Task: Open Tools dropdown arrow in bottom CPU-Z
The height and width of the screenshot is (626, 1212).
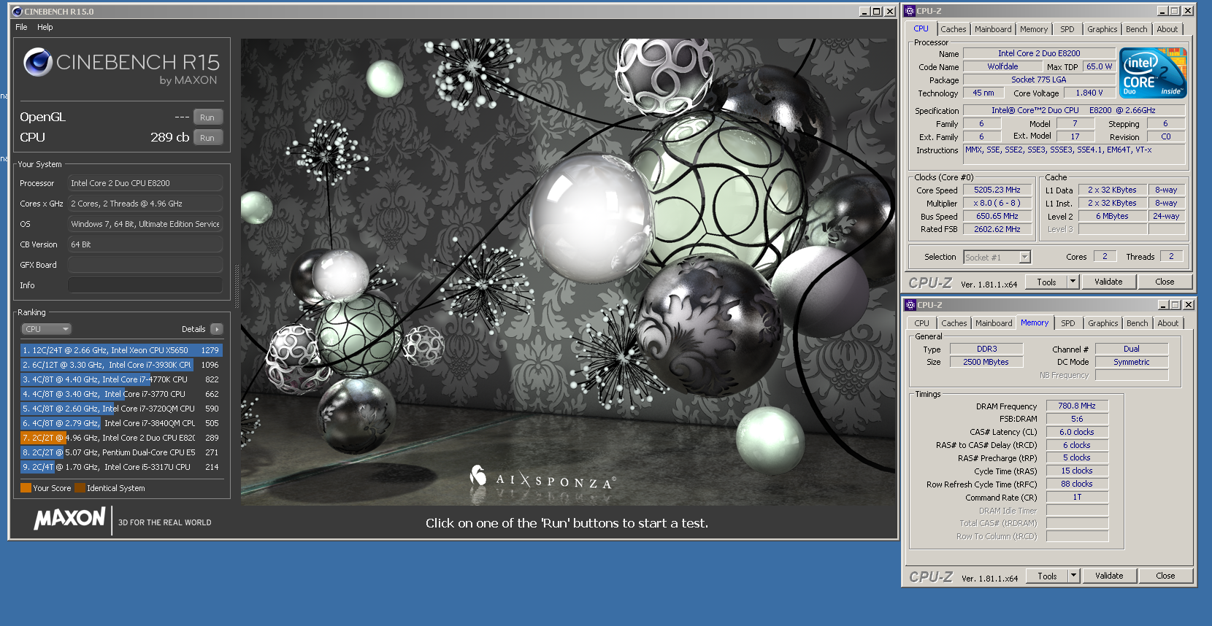Action: tap(1073, 576)
